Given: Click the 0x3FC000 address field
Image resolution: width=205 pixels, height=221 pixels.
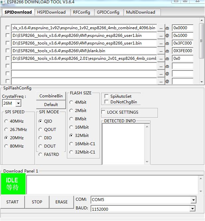Looking at the screenshot, I should pyautogui.click(x=182, y=43).
